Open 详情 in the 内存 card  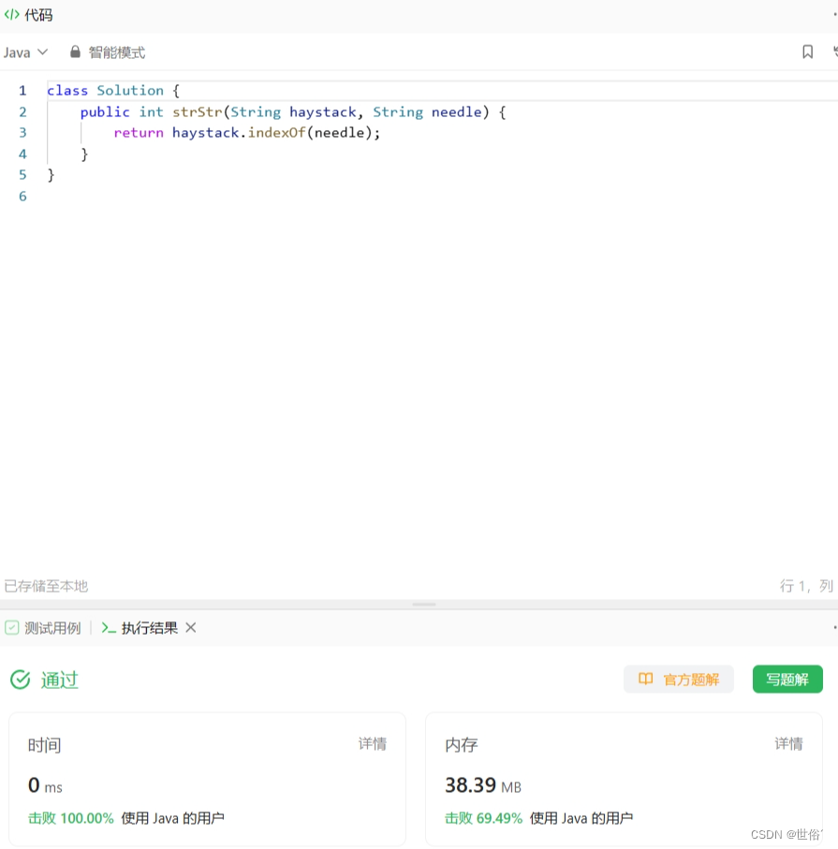(788, 743)
